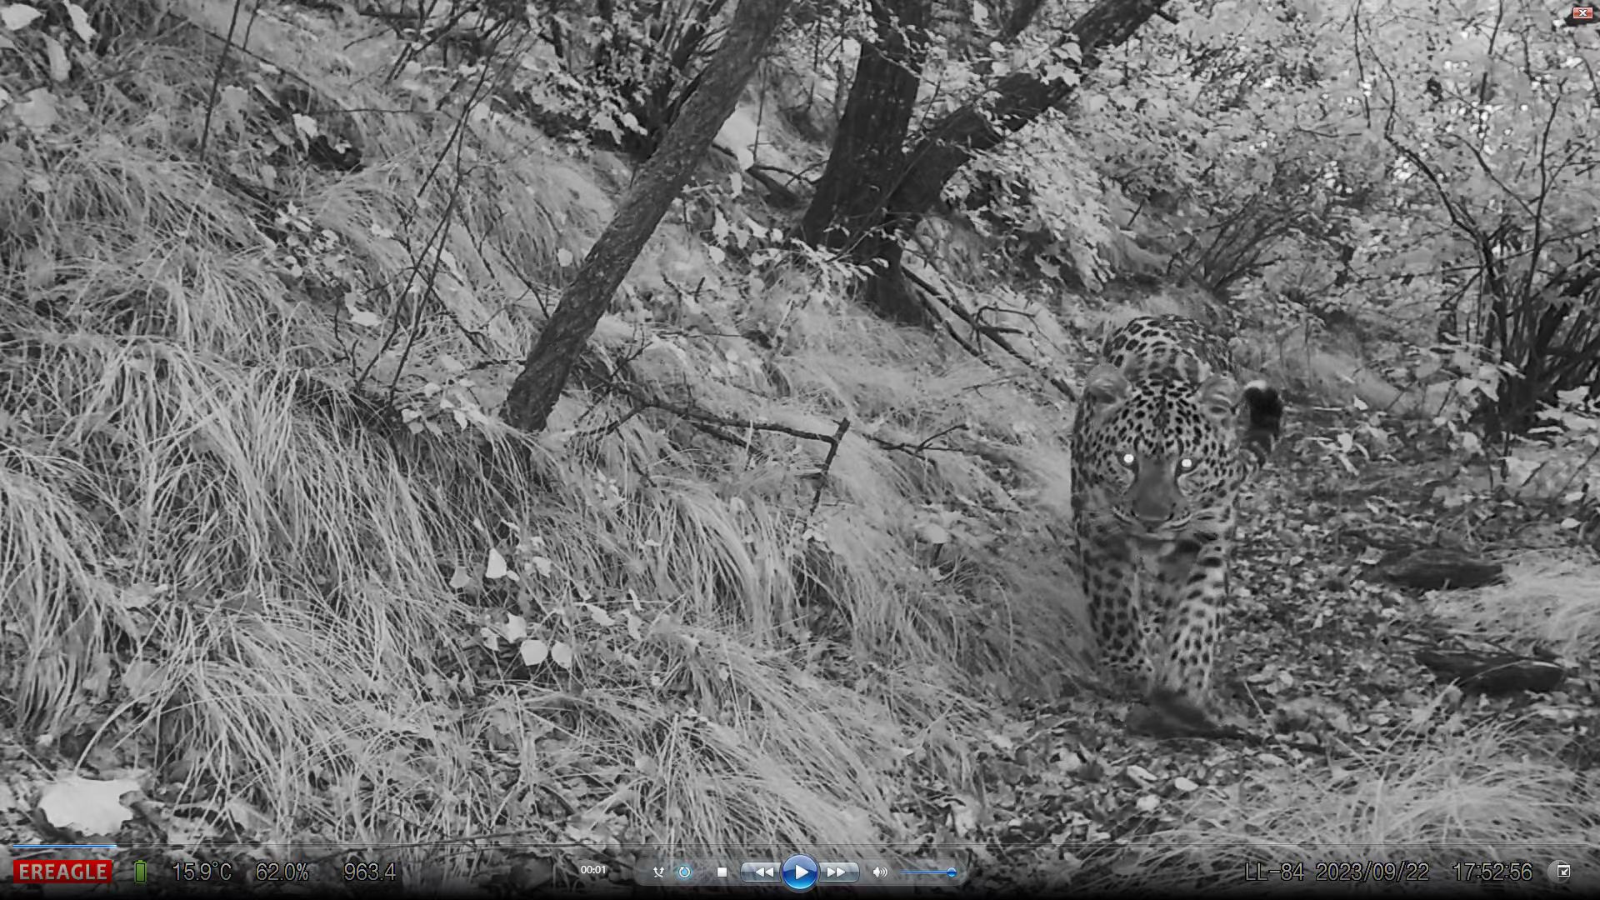The height and width of the screenshot is (900, 1600).
Task: Toggle the repeat loop icon
Action: [684, 872]
